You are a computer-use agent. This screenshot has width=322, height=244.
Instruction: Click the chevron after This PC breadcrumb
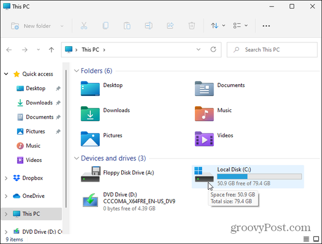tap(104, 50)
